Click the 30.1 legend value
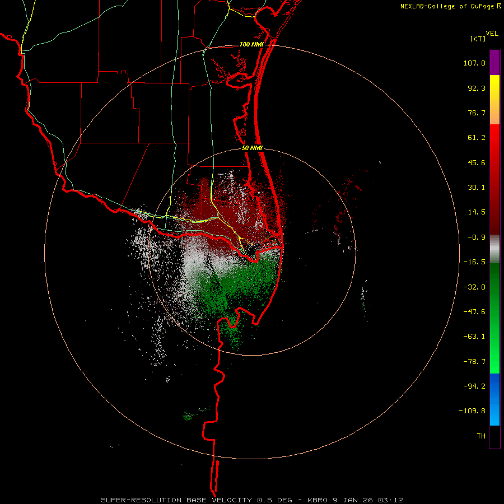Image resolution: width=504 pixels, height=504 pixels. point(477,188)
